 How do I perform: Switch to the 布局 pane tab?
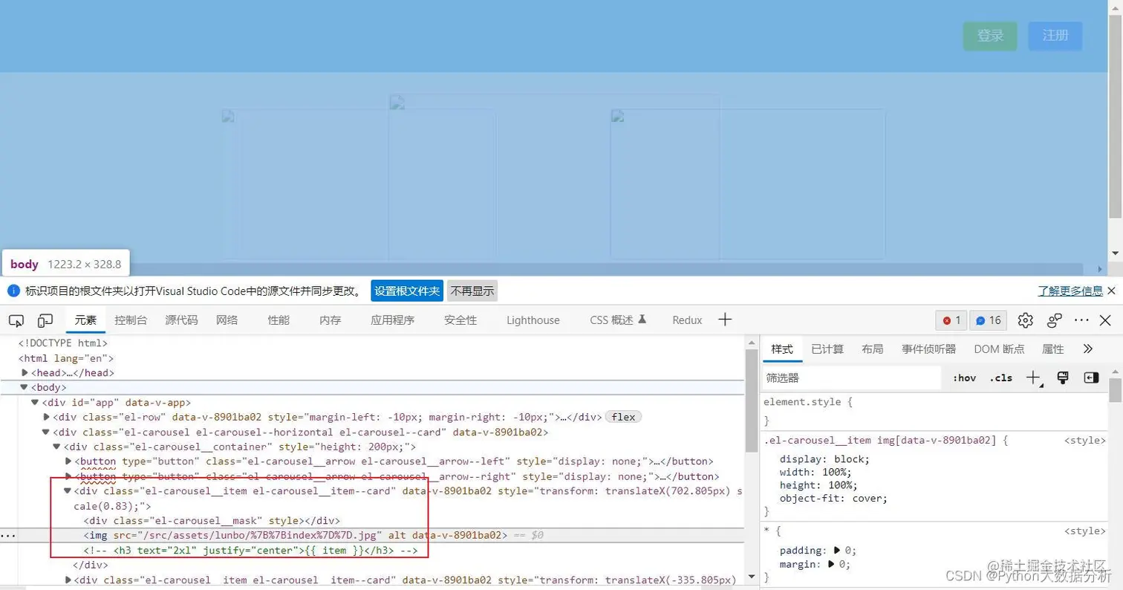pyautogui.click(x=873, y=349)
